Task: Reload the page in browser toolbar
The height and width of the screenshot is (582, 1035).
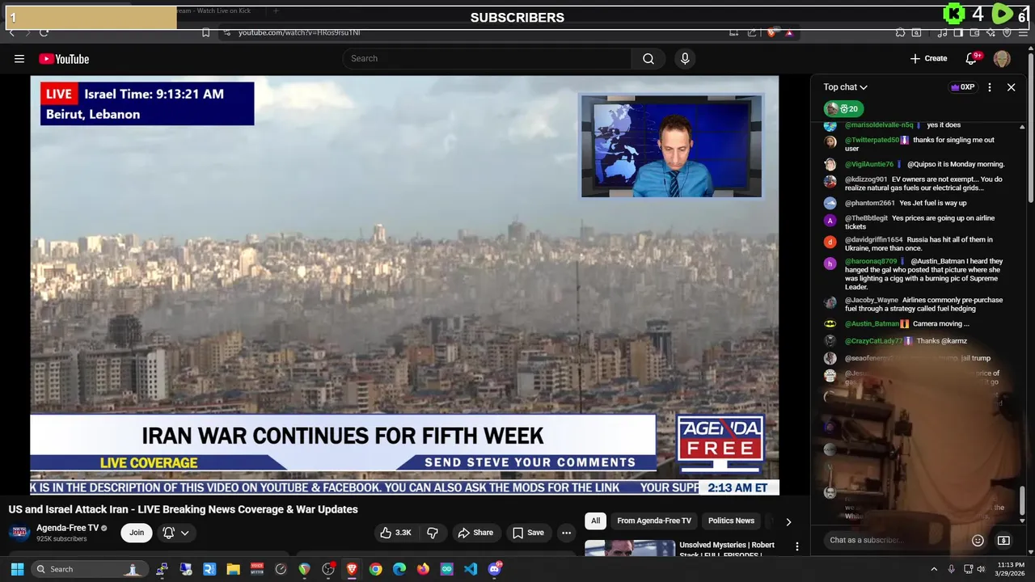Action: (44, 33)
